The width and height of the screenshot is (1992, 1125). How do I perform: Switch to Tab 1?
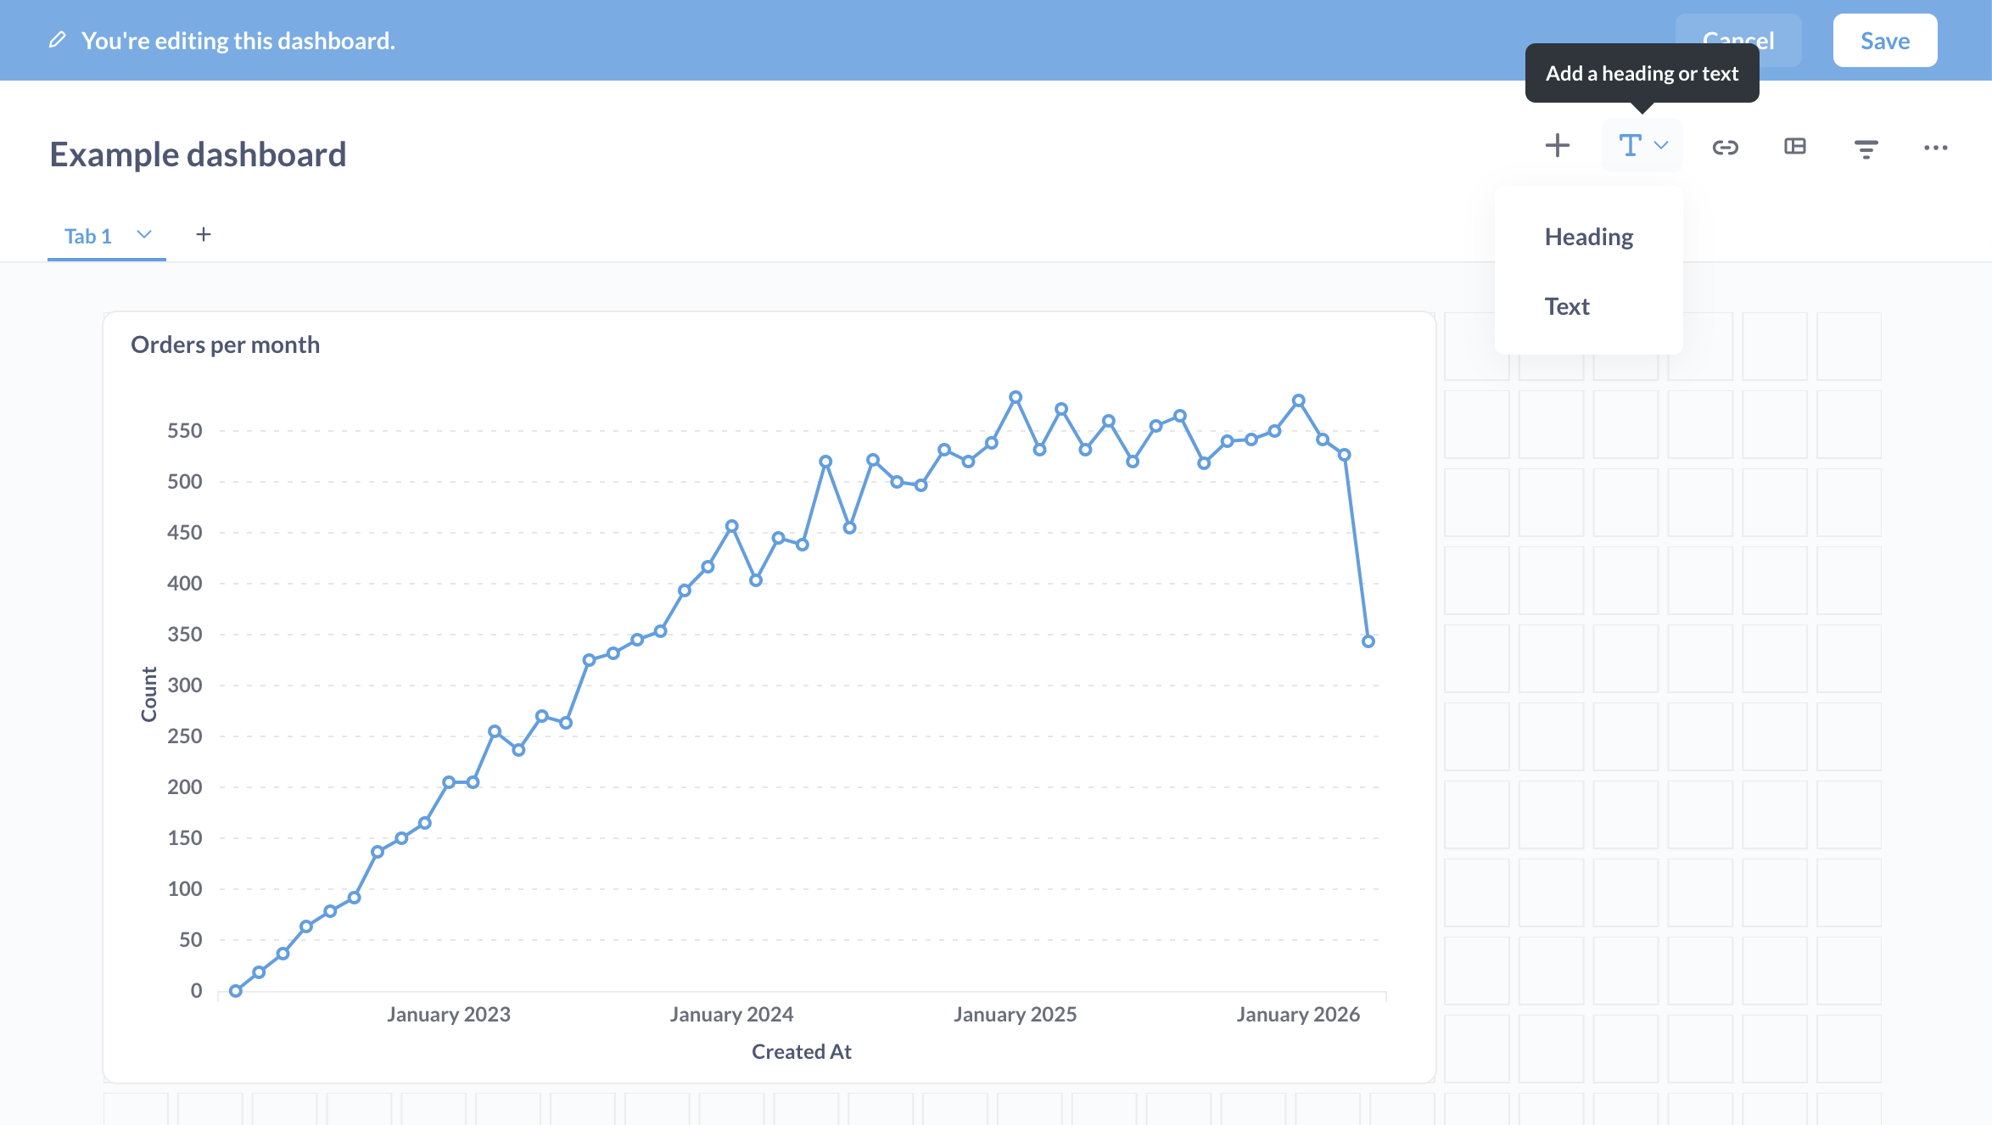click(88, 236)
